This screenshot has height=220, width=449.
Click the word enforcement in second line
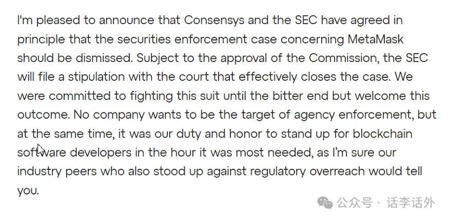tap(210, 39)
